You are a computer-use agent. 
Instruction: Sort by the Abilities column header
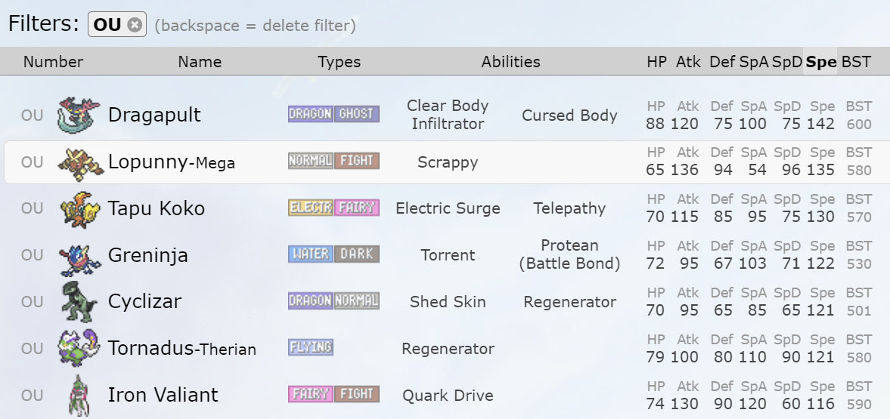pyautogui.click(x=510, y=62)
